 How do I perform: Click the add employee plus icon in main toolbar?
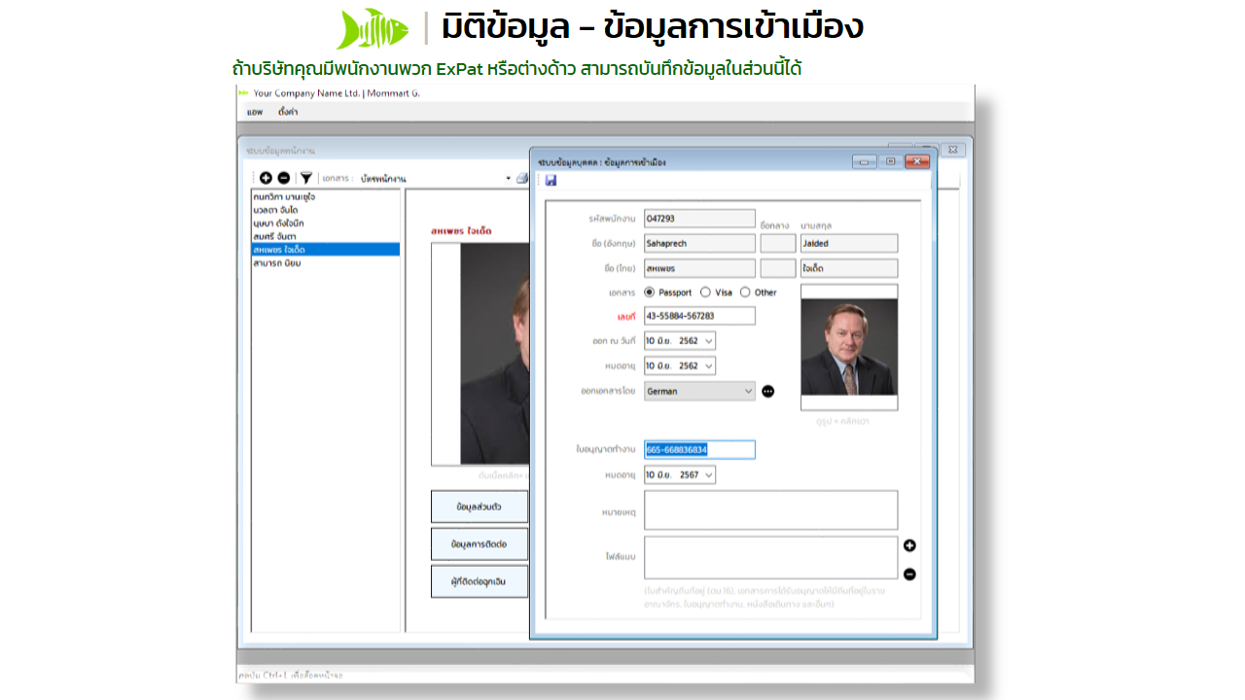267,178
